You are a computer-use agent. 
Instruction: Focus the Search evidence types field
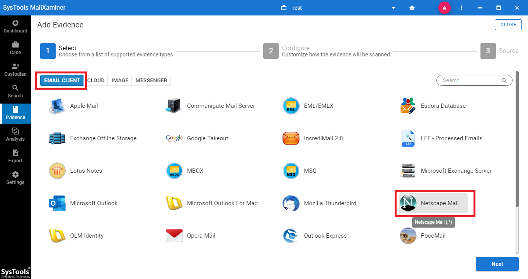pos(474,80)
